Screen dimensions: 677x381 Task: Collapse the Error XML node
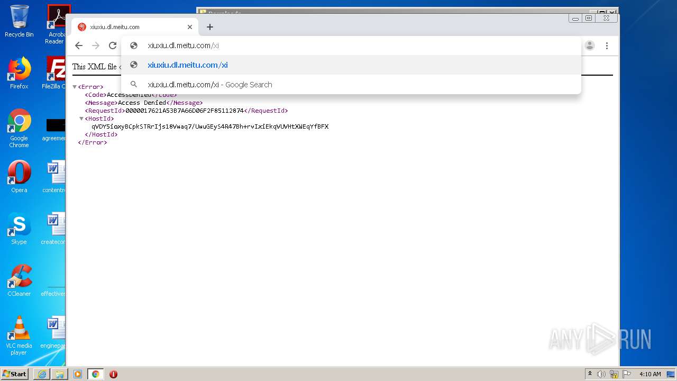pos(75,87)
